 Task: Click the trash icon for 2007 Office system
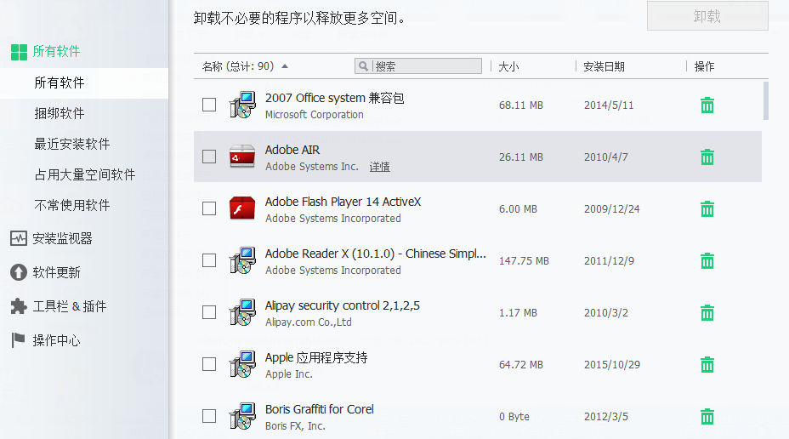coord(707,105)
